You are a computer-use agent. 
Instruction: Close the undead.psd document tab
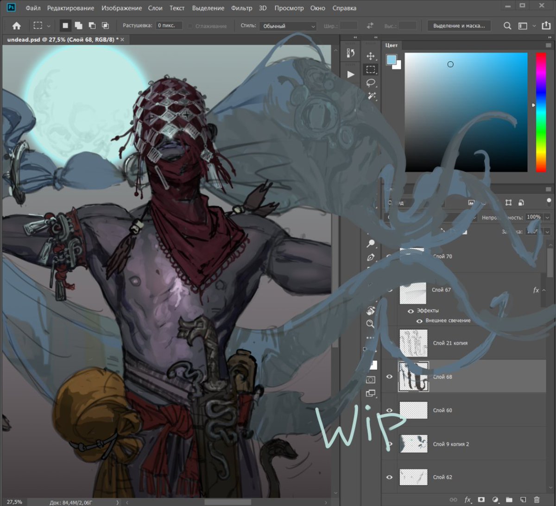122,40
